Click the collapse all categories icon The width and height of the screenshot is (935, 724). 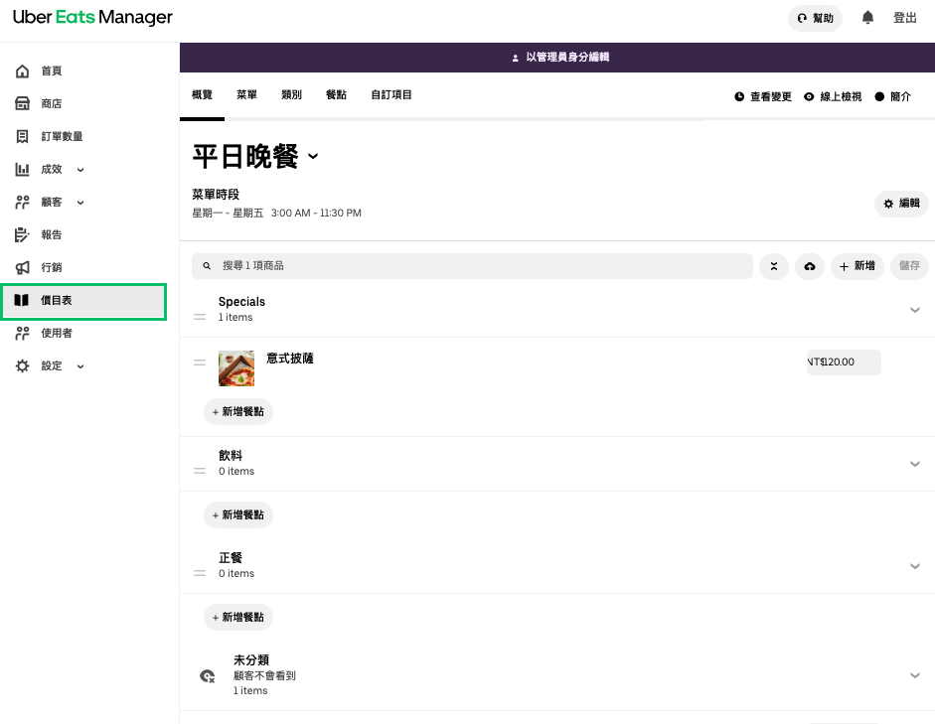pos(774,266)
